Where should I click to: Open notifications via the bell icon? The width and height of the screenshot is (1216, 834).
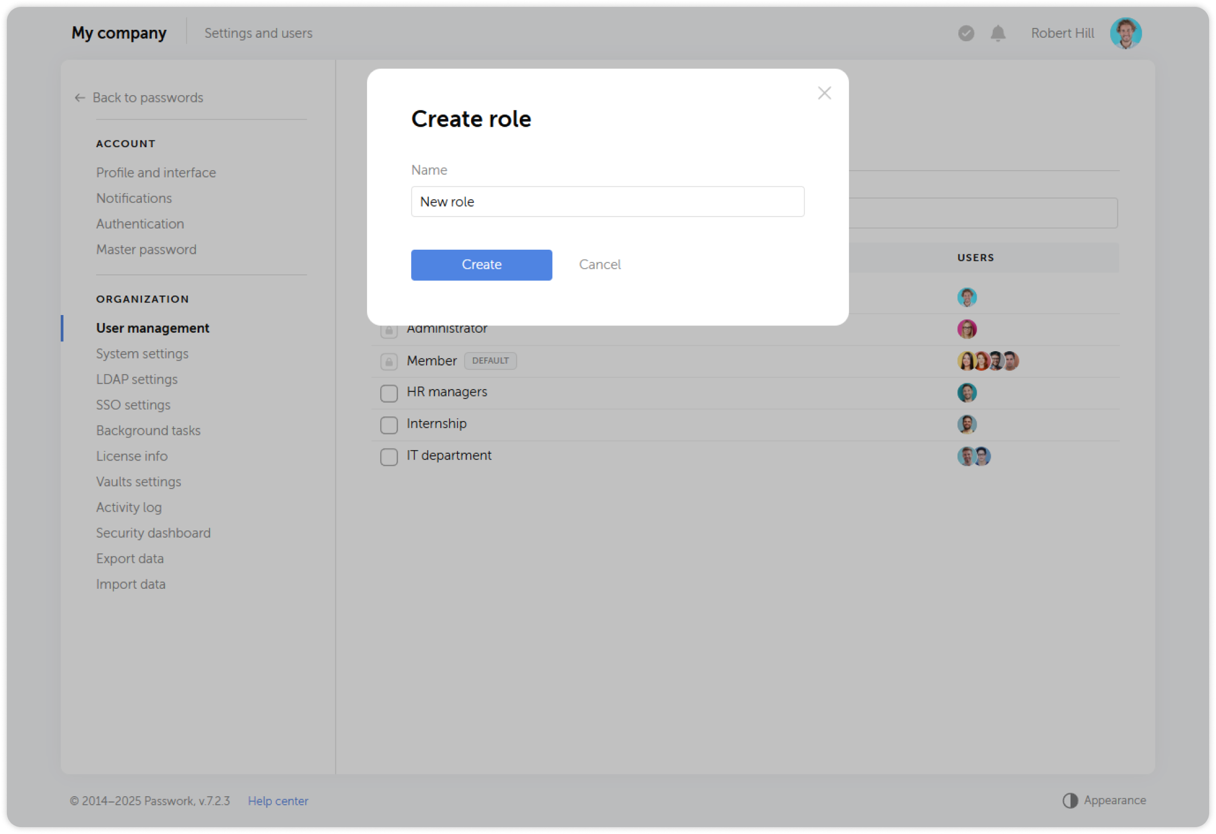[x=997, y=33]
